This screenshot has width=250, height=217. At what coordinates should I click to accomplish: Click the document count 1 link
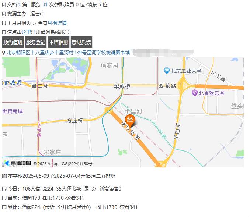point(19,5)
